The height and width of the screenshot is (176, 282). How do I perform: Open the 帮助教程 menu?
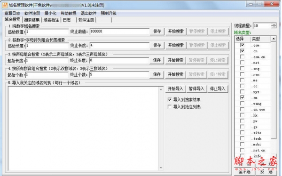coord(69,13)
